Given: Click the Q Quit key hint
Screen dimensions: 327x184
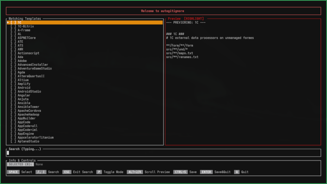Looking at the screenshot, I should [x=241, y=172].
